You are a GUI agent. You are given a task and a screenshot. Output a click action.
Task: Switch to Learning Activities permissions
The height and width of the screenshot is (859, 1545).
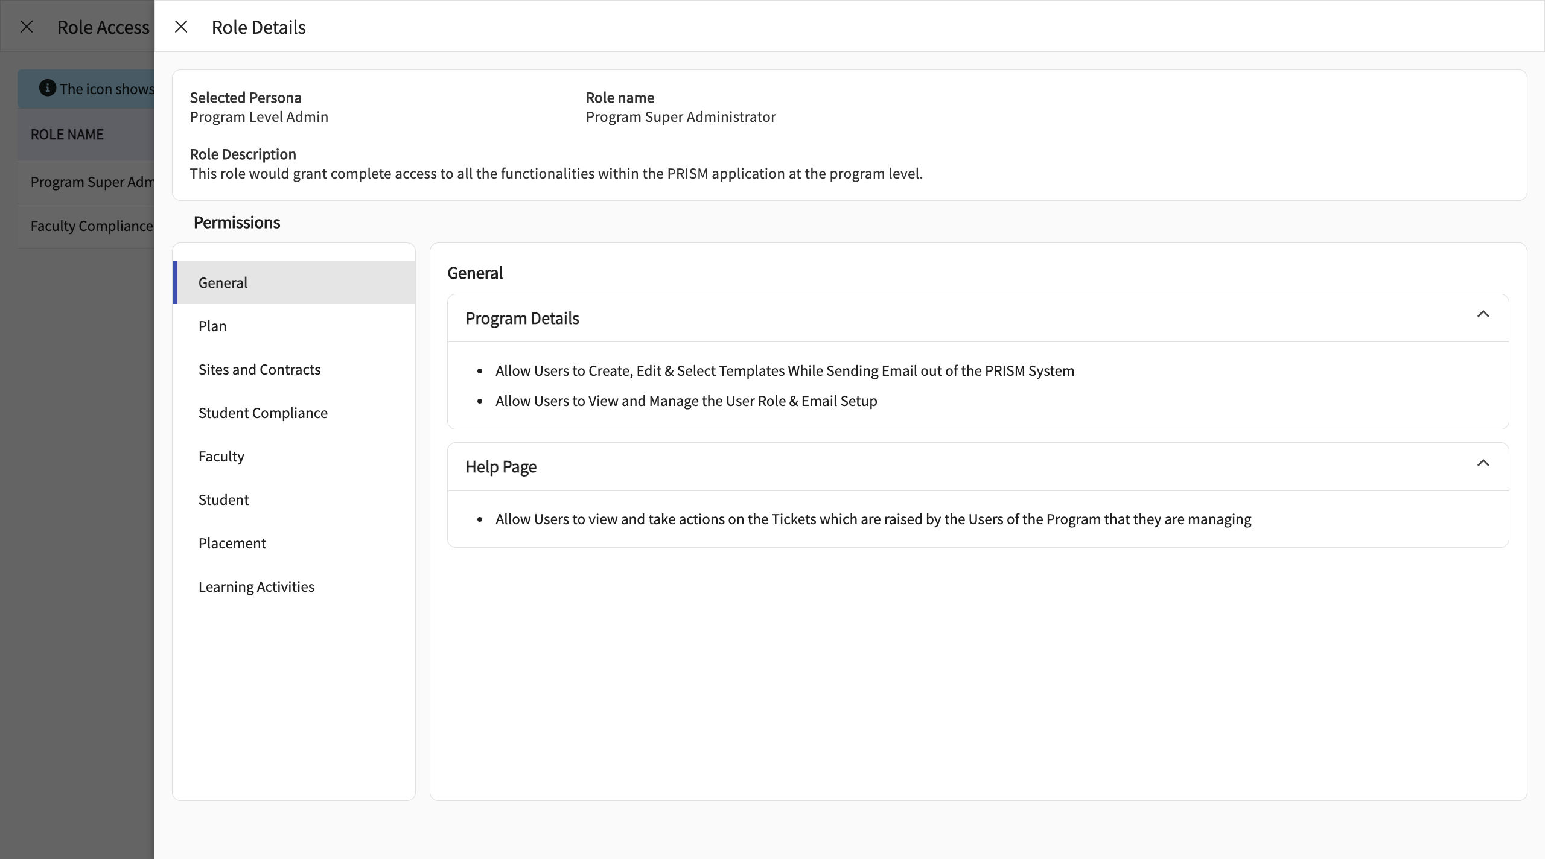[295, 586]
